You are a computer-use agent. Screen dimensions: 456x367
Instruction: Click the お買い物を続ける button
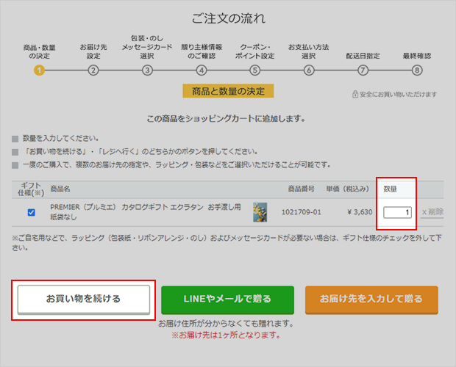(x=84, y=299)
